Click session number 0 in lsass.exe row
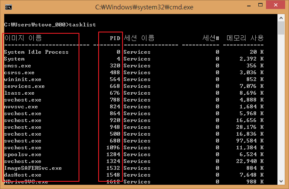Viewport: 289px width, 189px height. point(217,93)
